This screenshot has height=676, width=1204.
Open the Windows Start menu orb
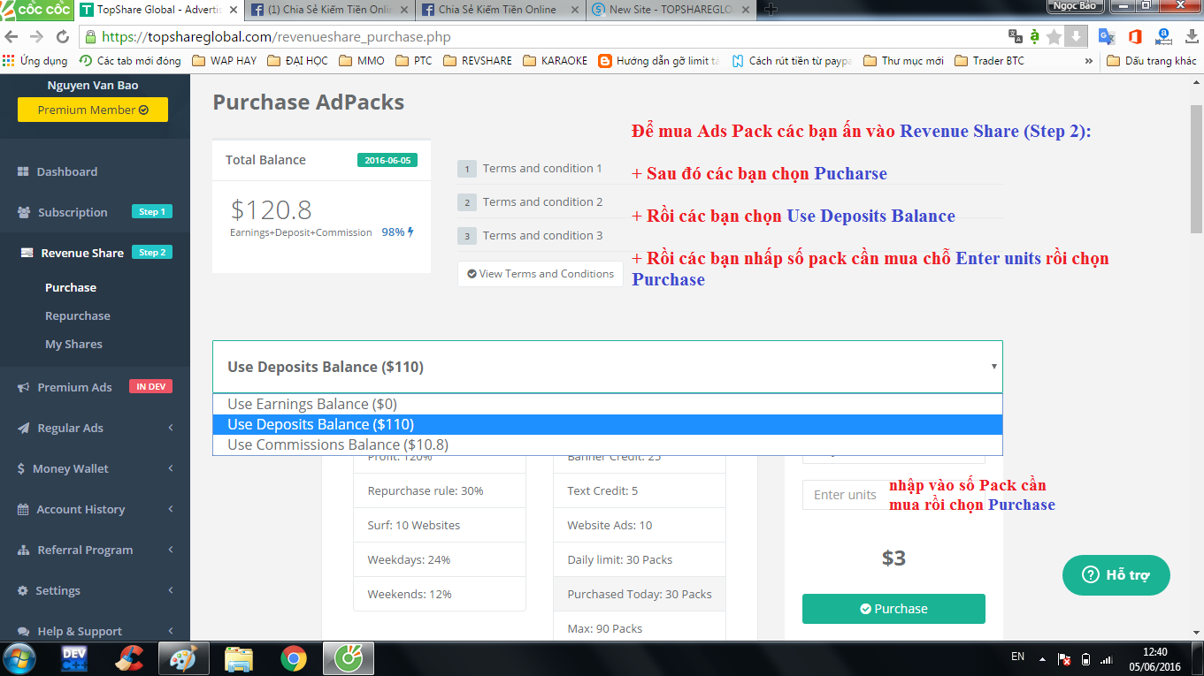(x=19, y=659)
